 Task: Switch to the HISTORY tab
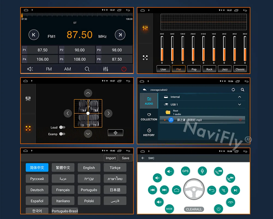[x=149, y=132]
